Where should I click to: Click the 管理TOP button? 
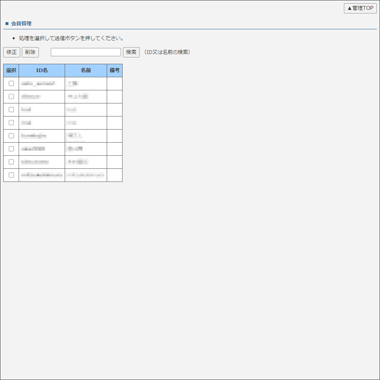(x=359, y=8)
